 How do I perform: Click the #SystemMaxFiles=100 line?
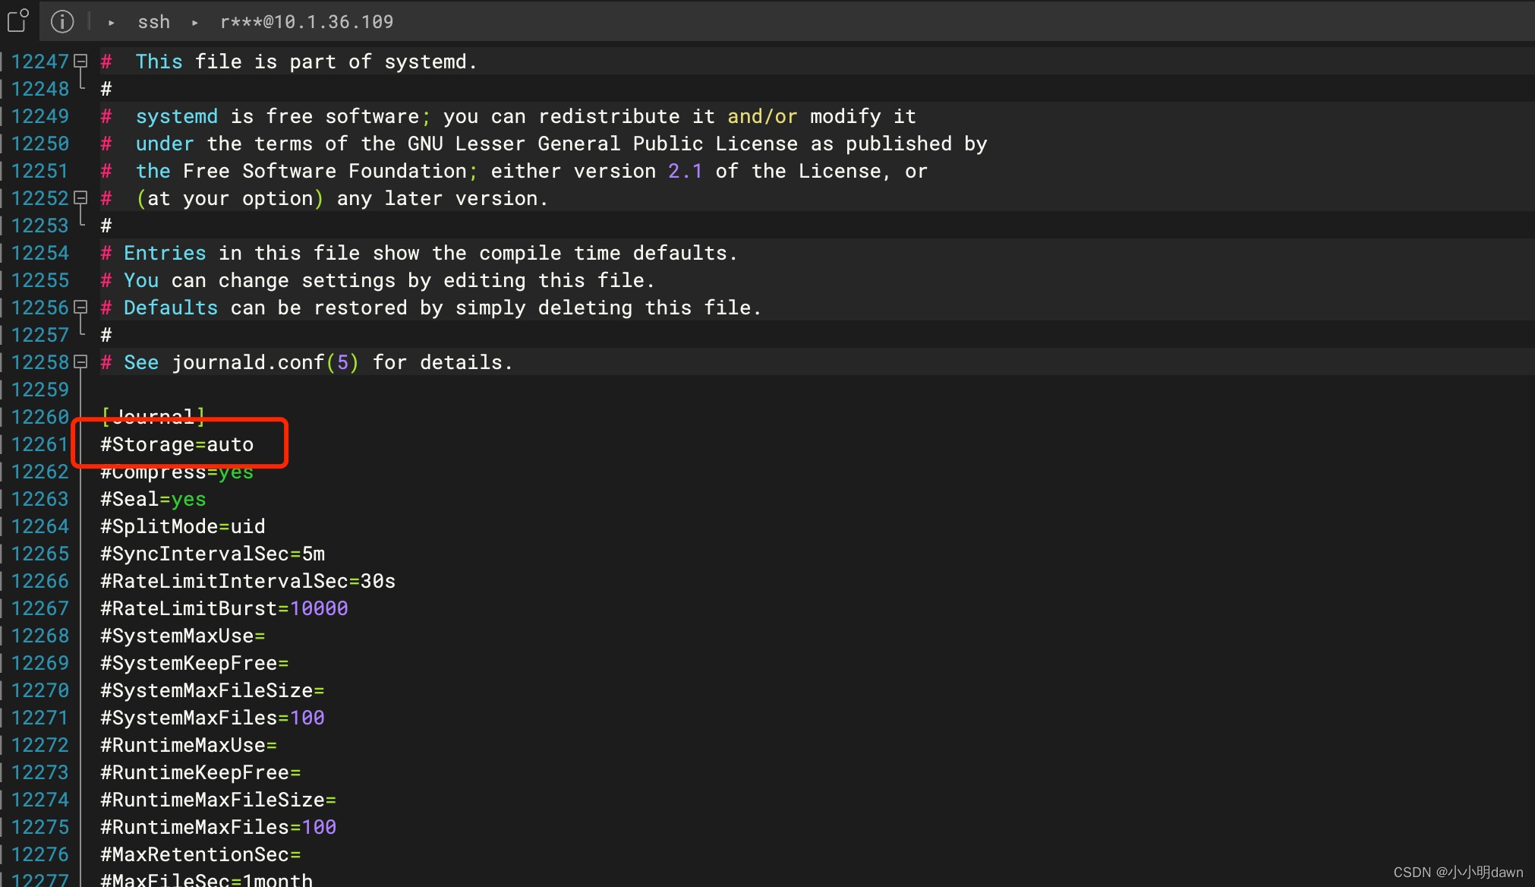(213, 718)
